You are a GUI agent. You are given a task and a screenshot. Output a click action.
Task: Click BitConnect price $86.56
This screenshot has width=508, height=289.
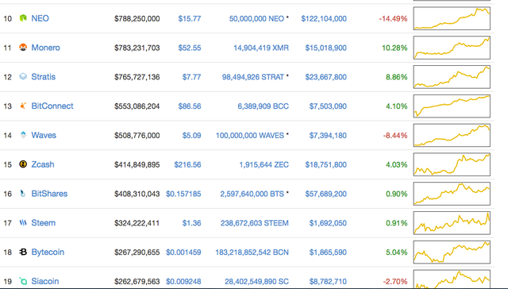(x=190, y=106)
